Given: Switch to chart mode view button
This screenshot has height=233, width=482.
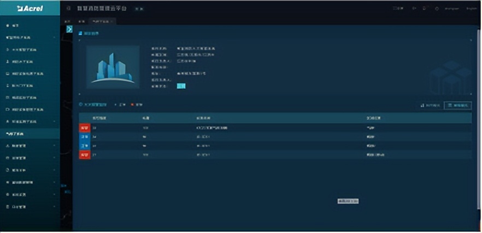Looking at the screenshot, I should [430, 105].
